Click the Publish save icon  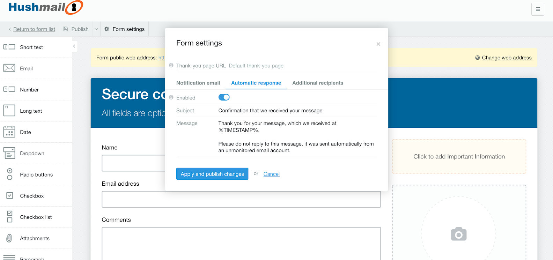(65, 29)
